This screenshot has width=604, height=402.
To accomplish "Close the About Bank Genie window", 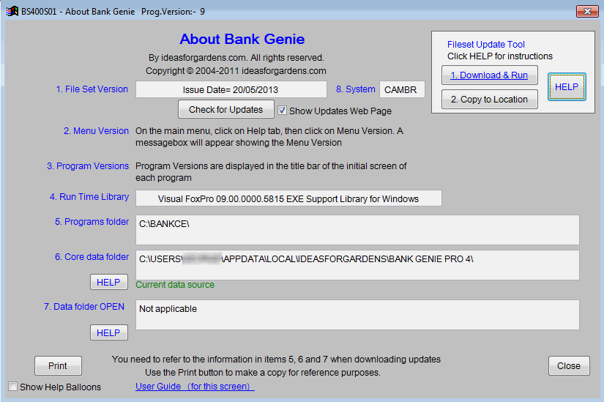I will (586, 11).
